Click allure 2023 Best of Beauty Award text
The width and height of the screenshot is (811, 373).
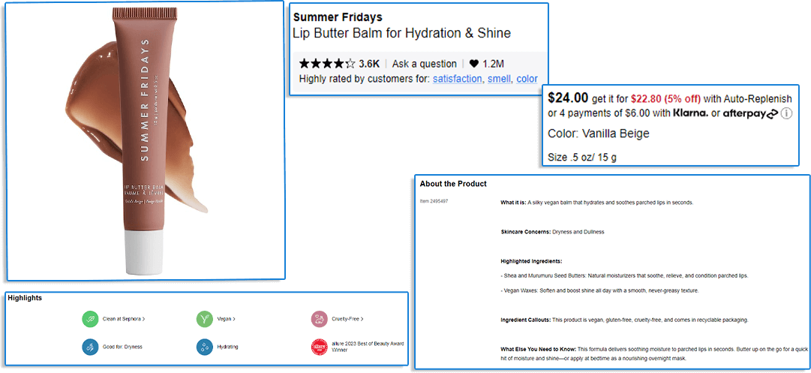pos(368,347)
